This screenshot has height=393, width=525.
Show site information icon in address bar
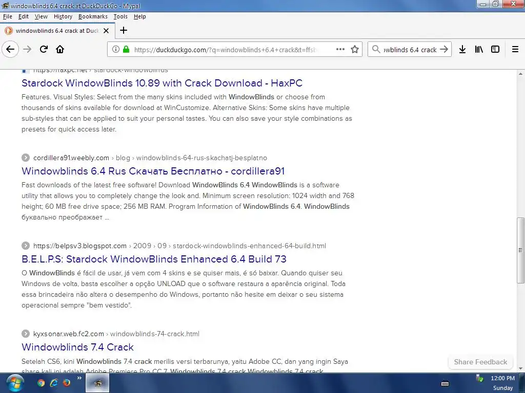point(115,50)
